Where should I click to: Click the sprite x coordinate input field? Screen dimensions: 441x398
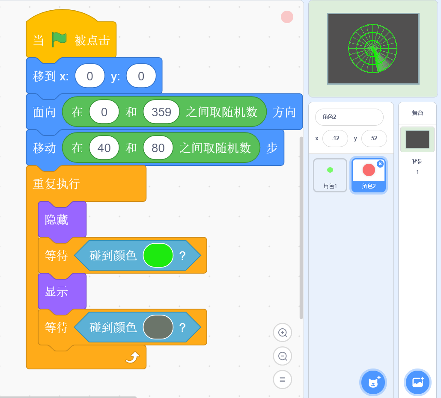pyautogui.click(x=335, y=139)
